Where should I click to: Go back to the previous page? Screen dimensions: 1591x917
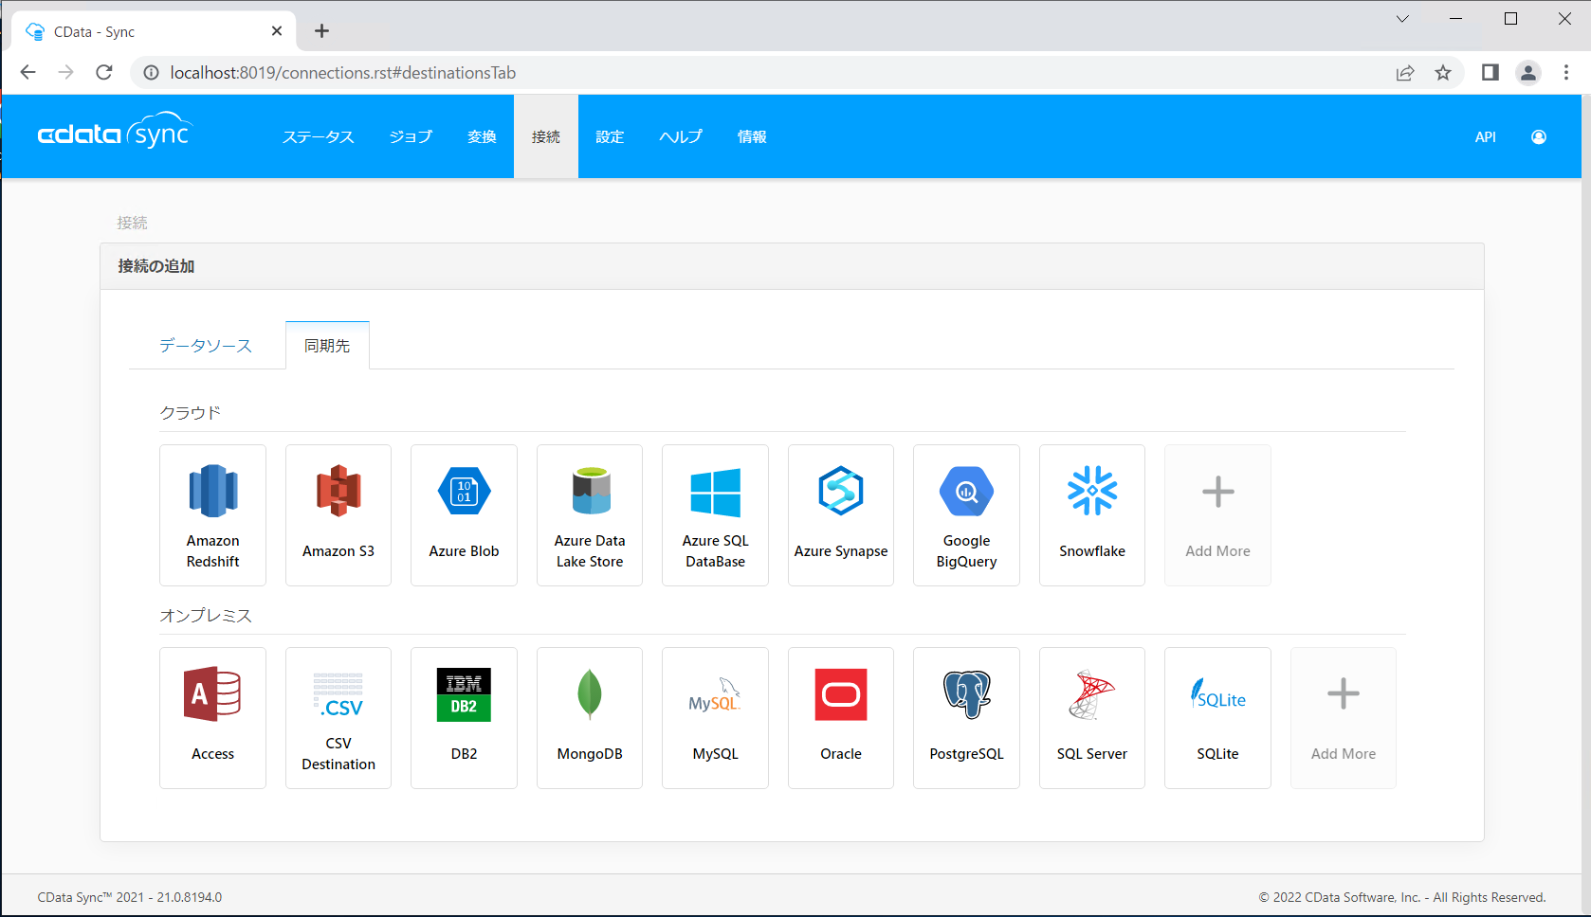tap(28, 73)
